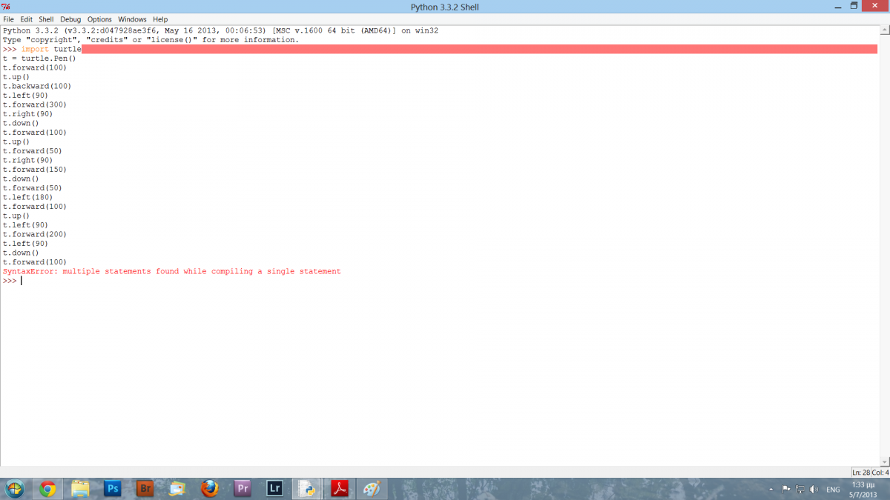
Task: Click the t.left(180) line
Action: click(27, 197)
